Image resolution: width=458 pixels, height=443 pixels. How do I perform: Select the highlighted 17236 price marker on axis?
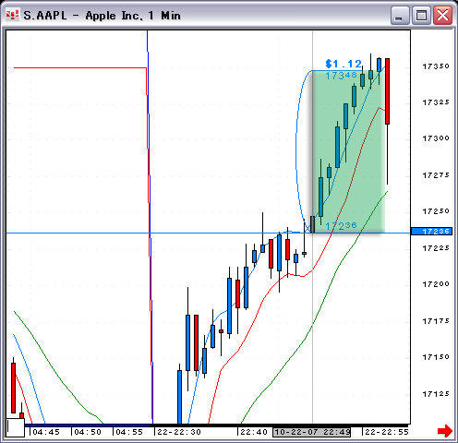click(431, 232)
